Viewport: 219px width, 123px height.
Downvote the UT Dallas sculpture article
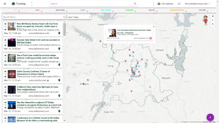point(5,108)
